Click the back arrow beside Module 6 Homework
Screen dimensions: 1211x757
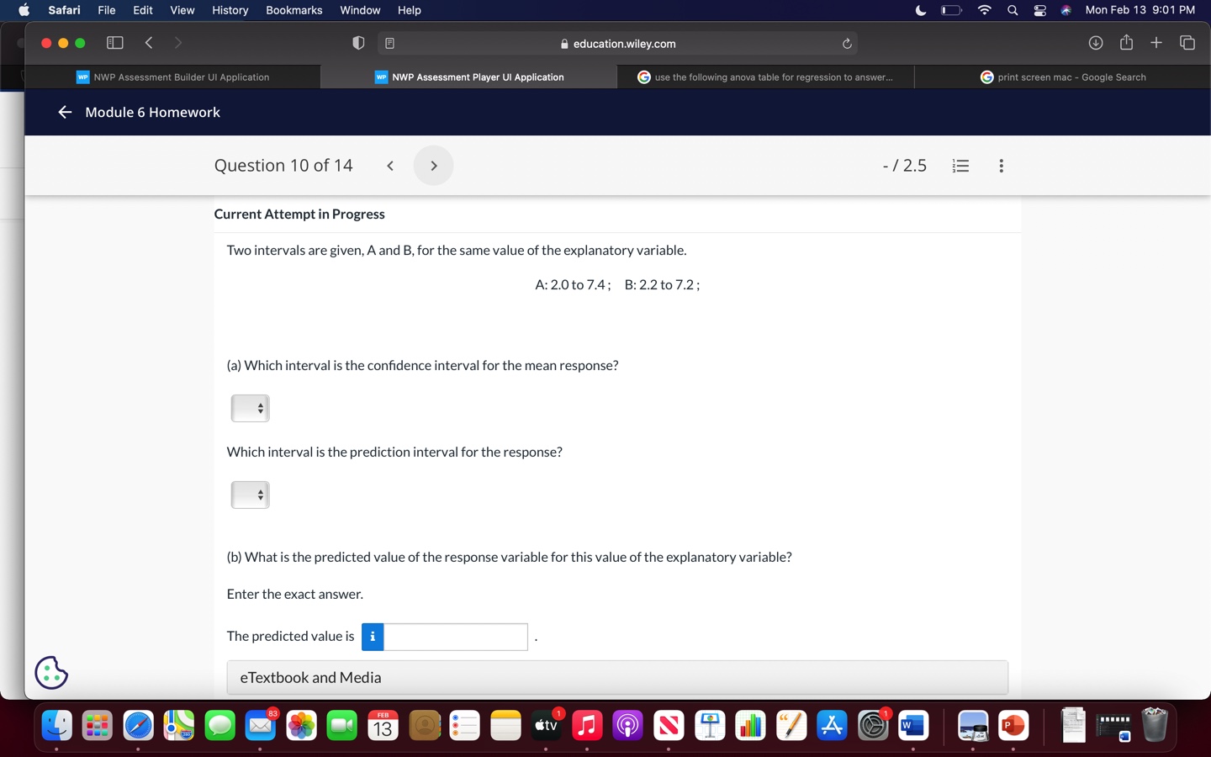[x=64, y=112]
